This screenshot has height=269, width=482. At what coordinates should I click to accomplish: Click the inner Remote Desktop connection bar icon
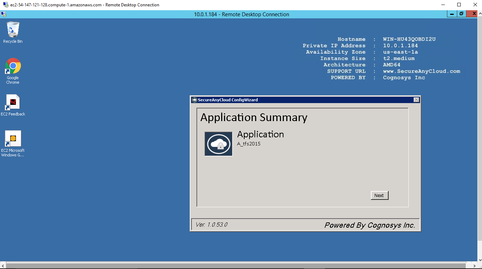click(x=3, y=14)
